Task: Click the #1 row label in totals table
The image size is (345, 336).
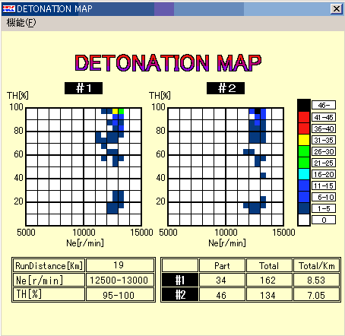Action: (180, 280)
